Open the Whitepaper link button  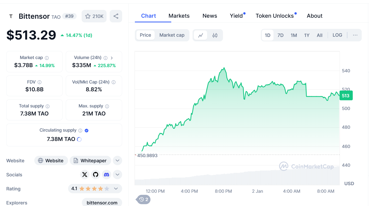90,160
